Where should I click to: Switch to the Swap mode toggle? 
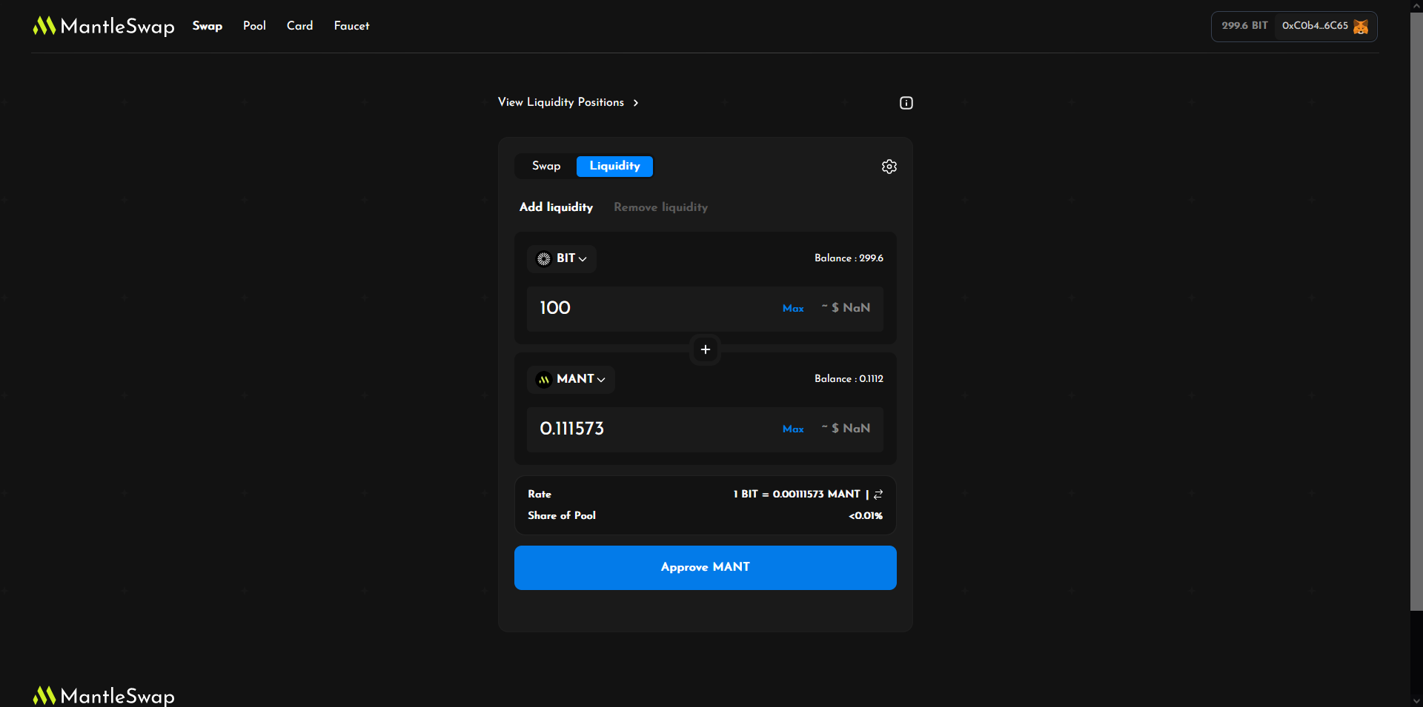[x=546, y=167]
